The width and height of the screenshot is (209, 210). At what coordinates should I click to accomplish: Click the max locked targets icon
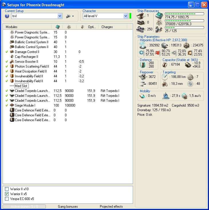pos(190,77)
